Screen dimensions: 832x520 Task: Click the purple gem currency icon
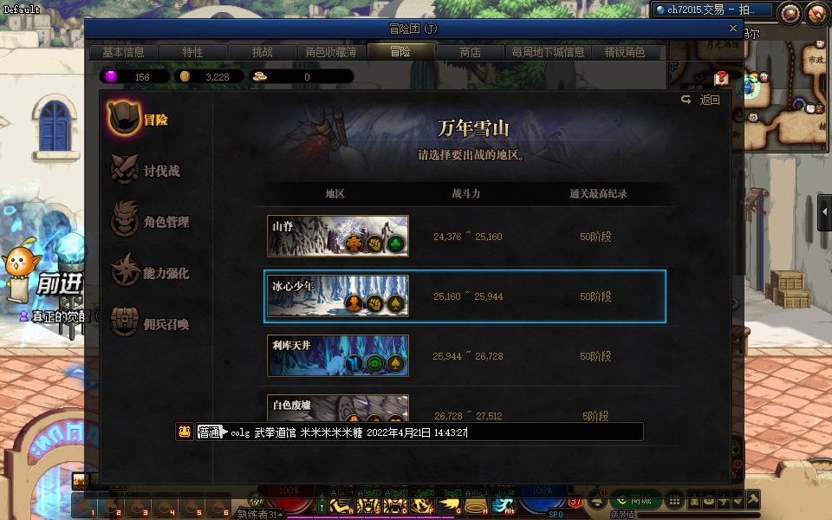click(x=111, y=76)
